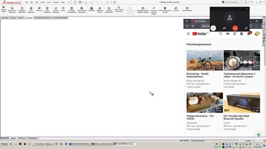This screenshot has height=149, width=266.
Task: Open Vintage Electronics - The Tefifon title
Action: [x=200, y=118]
